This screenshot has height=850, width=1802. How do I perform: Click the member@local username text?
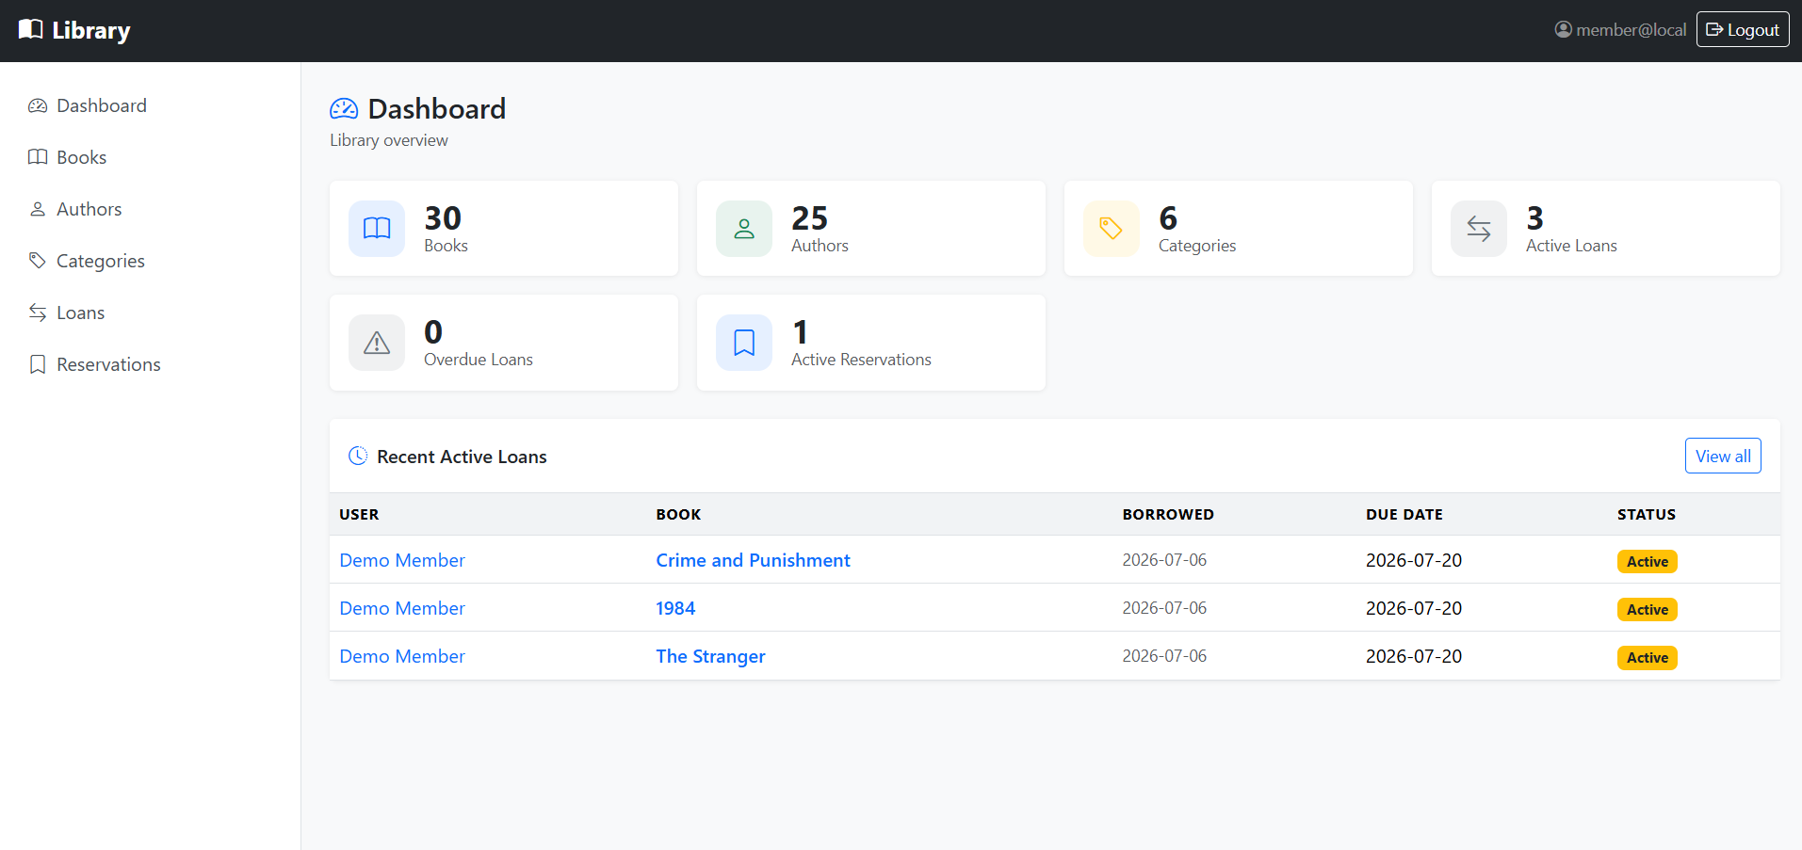point(1632,30)
